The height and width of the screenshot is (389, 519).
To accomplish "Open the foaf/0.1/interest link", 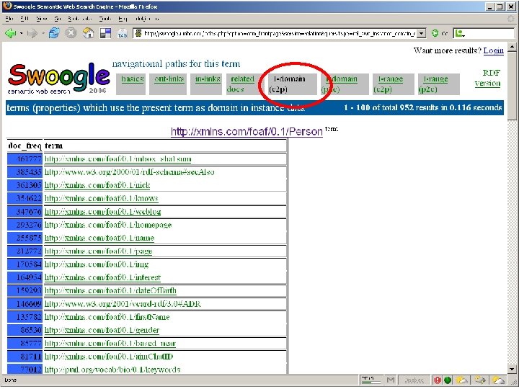I will 102,277.
